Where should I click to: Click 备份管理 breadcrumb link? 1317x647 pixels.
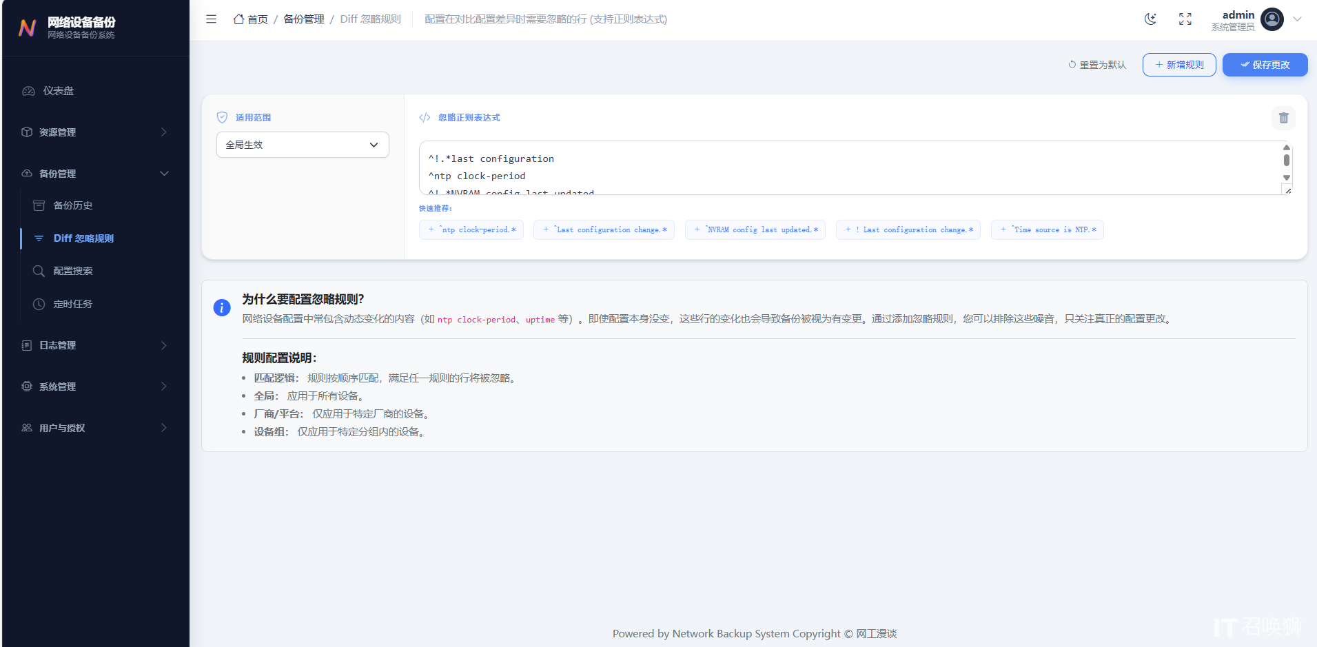click(x=304, y=19)
